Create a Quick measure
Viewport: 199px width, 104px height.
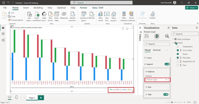(132, 17)
